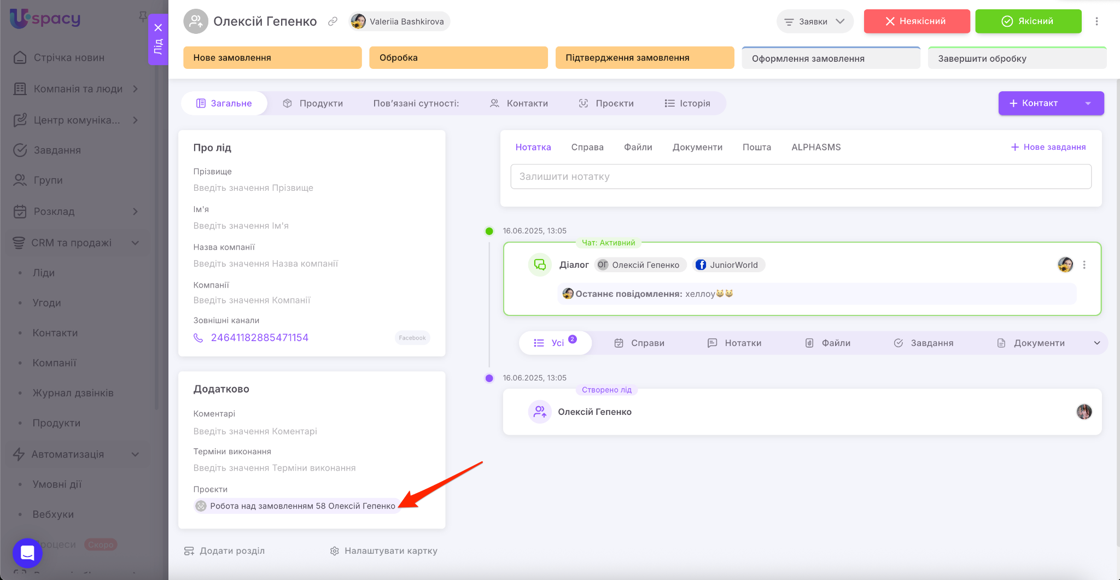
Task: Expand the Контакт button dropdown arrow
Action: (1088, 103)
